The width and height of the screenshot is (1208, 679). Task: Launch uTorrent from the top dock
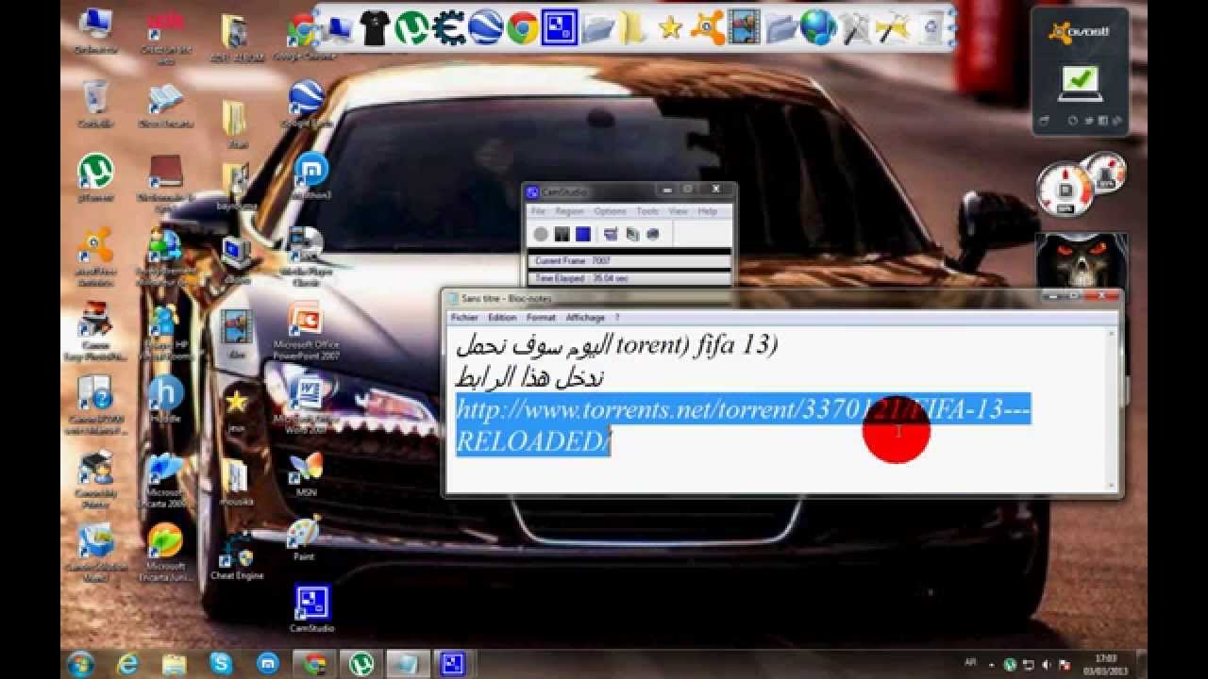tap(412, 27)
